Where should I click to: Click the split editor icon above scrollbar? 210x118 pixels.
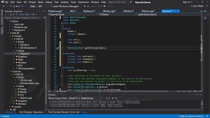pos(202,14)
